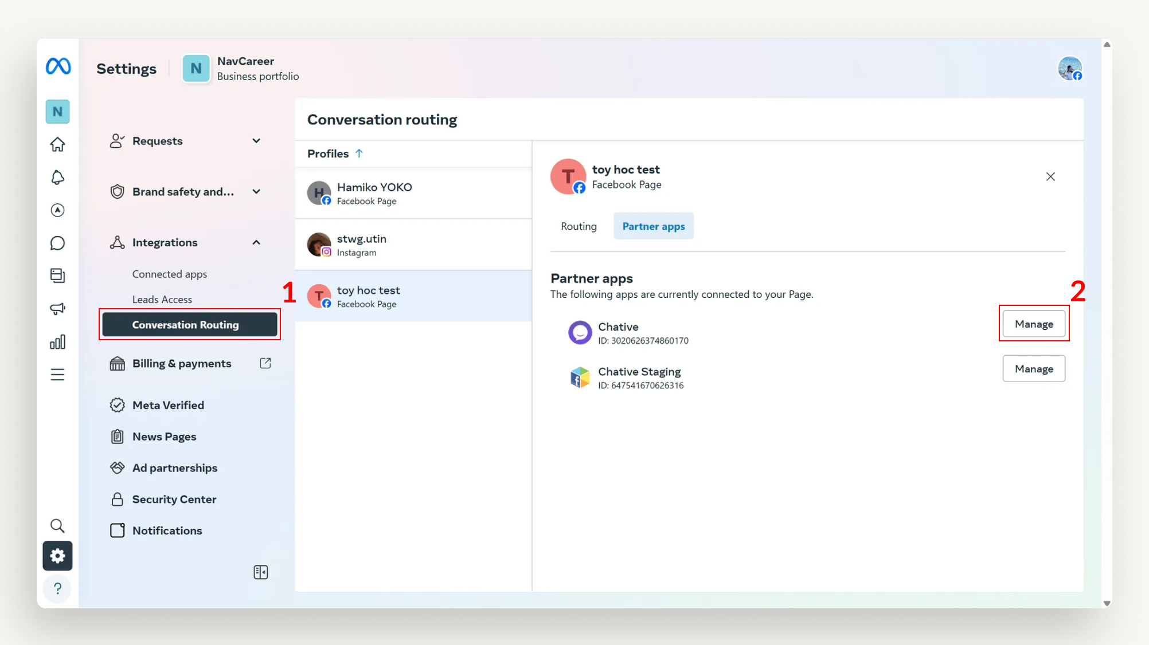Image resolution: width=1149 pixels, height=645 pixels.
Task: Collapse the settings sidebar panel icon
Action: tap(261, 572)
